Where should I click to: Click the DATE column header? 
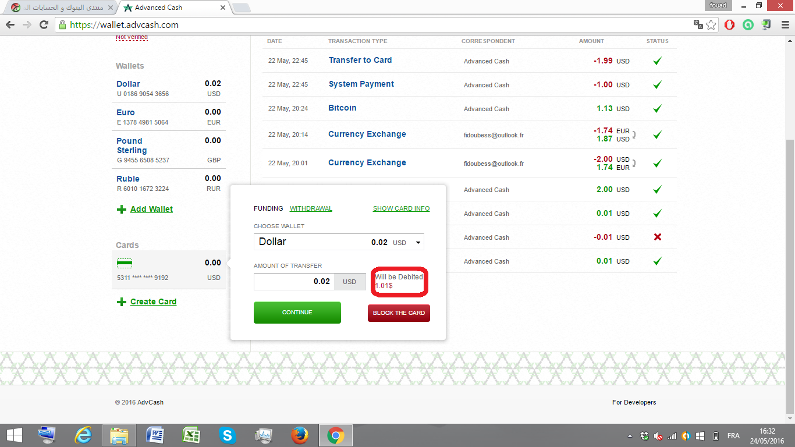pyautogui.click(x=274, y=41)
